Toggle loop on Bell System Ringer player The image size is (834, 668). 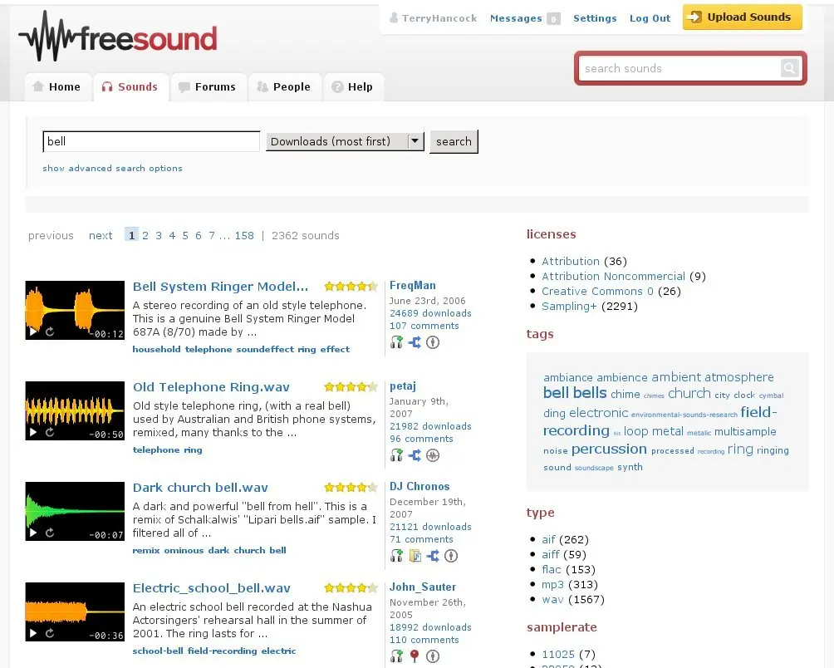pos(50,332)
